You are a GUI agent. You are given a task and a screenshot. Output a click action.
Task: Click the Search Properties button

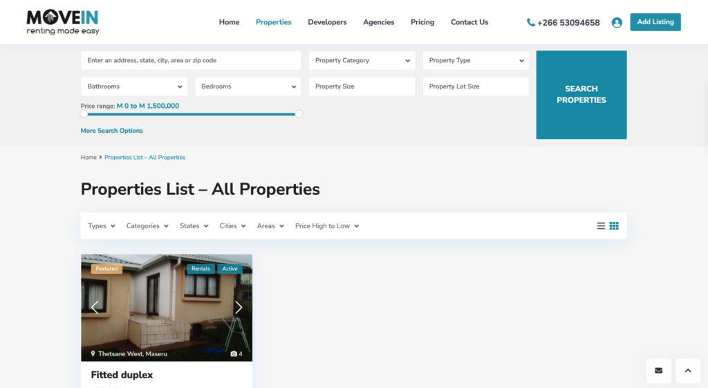[581, 95]
